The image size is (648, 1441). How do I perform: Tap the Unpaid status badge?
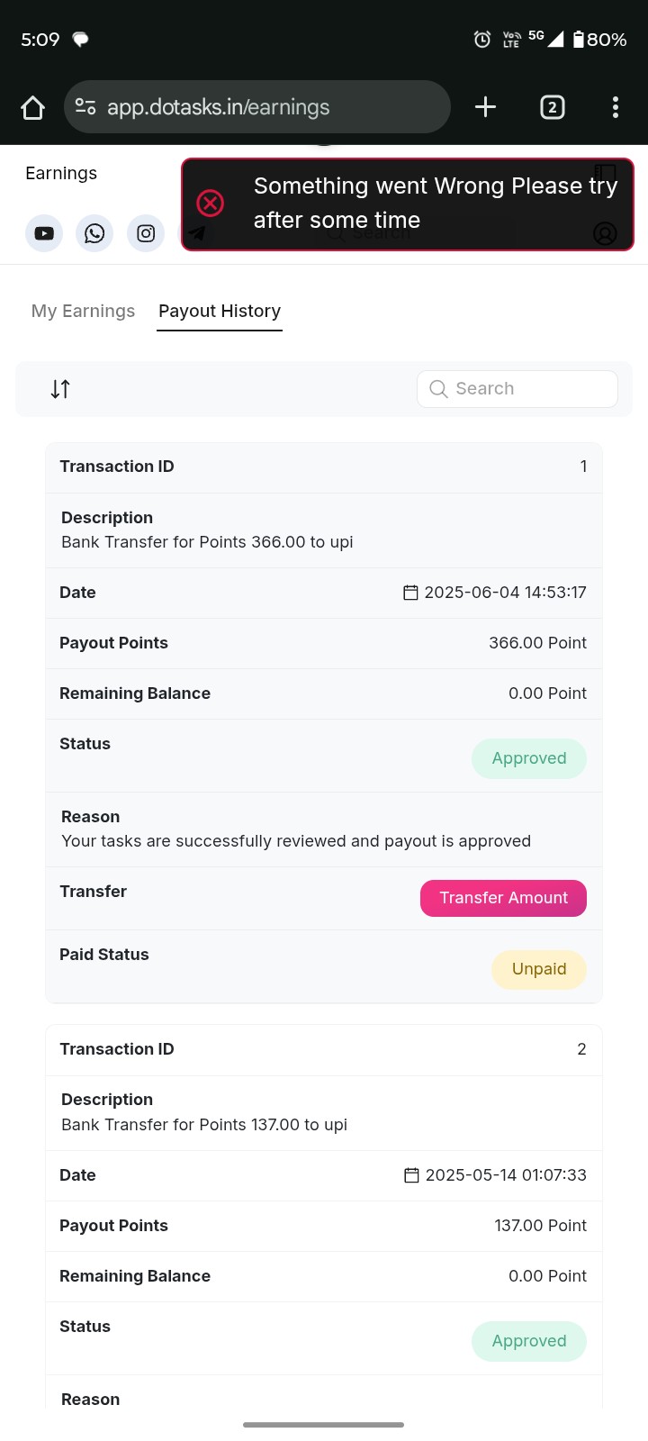539,969
